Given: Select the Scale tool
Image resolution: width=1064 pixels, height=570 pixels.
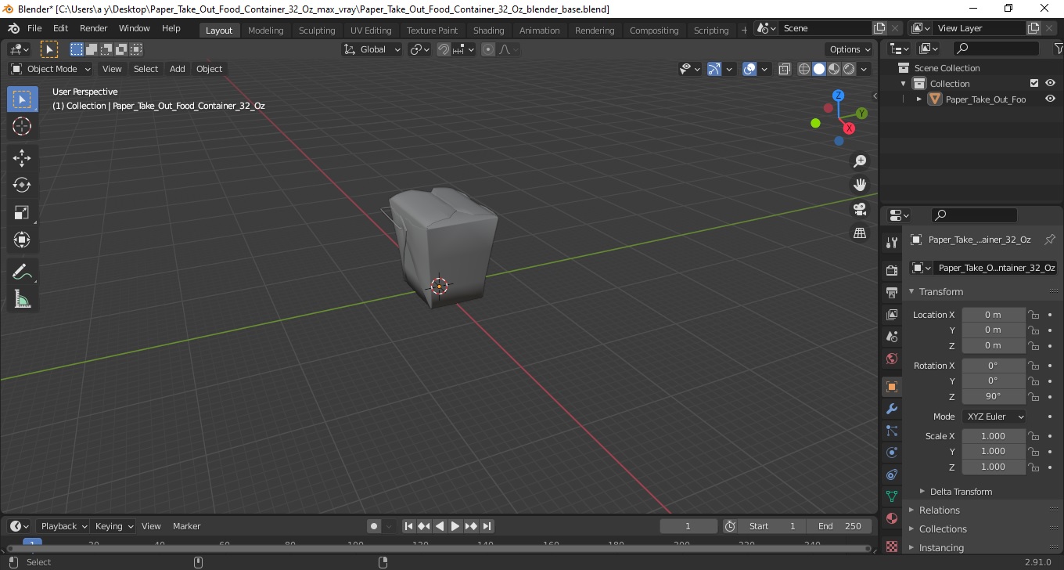Looking at the screenshot, I should (x=22, y=212).
